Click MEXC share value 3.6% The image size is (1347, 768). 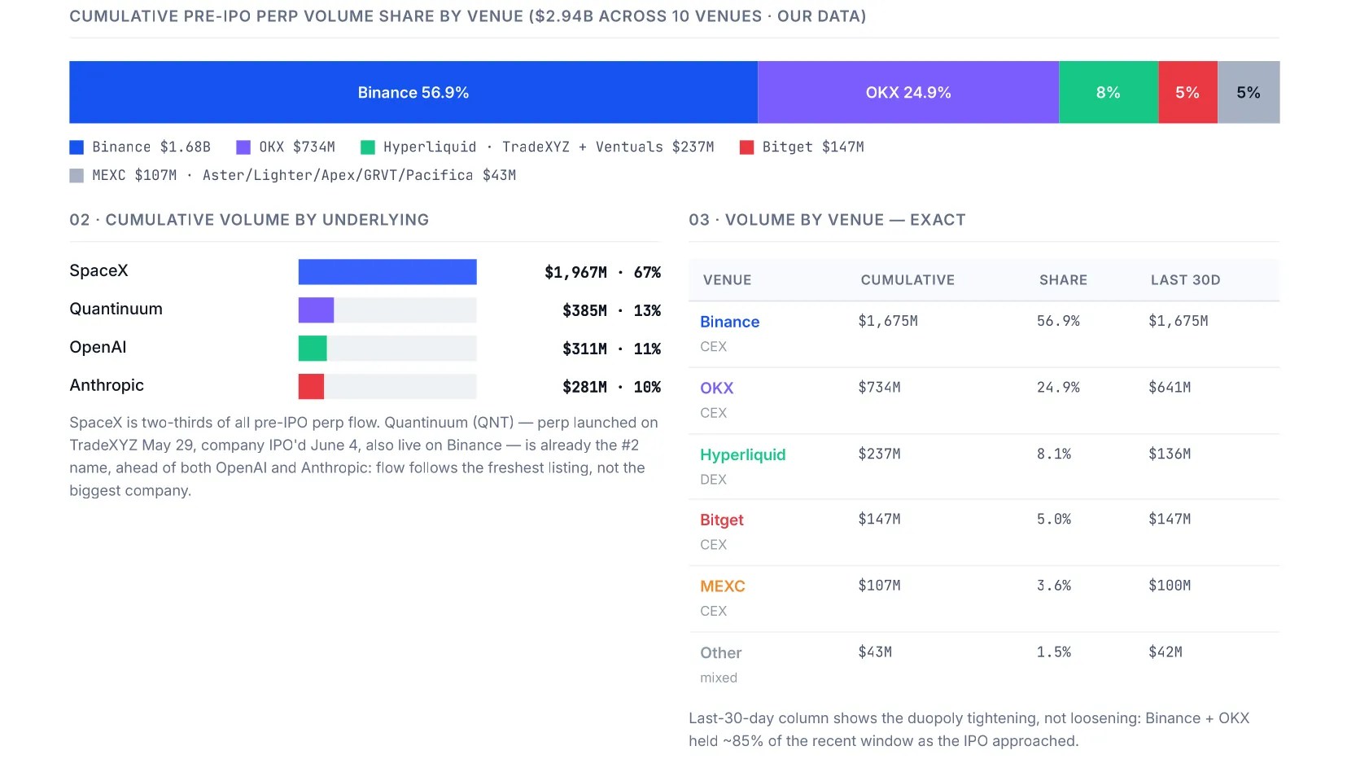click(1054, 586)
